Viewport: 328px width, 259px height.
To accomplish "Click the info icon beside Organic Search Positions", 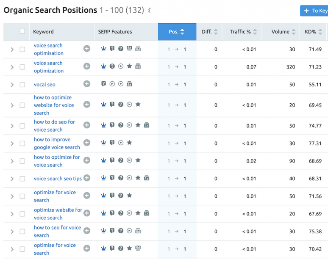I will coord(149,10).
